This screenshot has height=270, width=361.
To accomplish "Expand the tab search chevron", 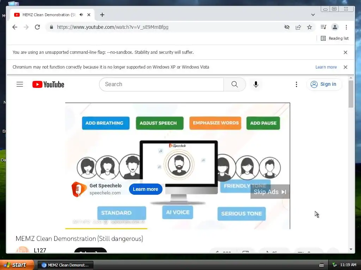I will (x=313, y=15).
